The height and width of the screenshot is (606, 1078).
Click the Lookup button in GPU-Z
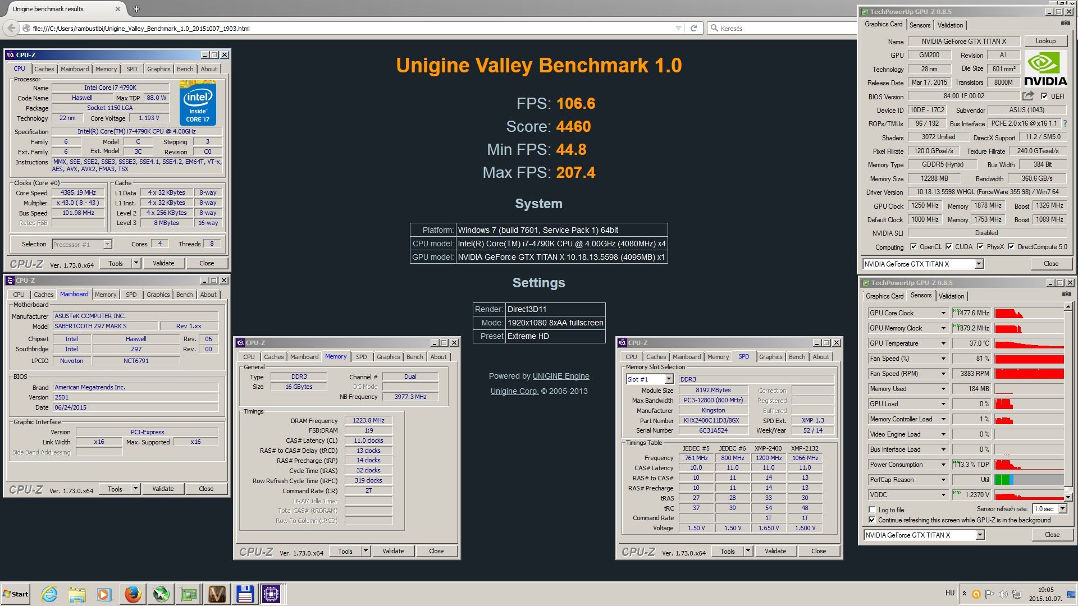coord(1045,41)
